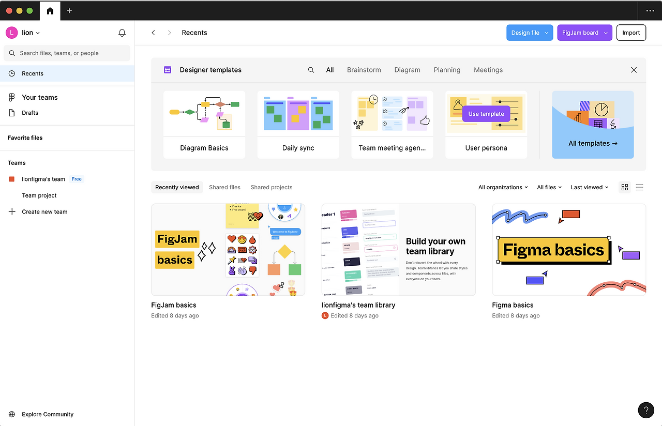The height and width of the screenshot is (426, 662).
Task: Switch to grid view
Action: (625, 187)
